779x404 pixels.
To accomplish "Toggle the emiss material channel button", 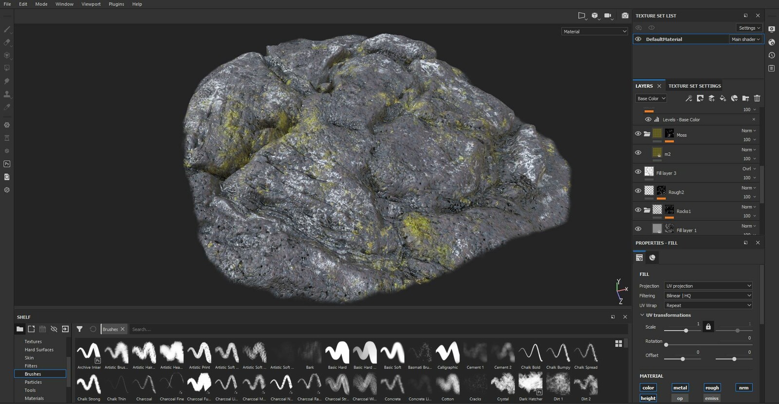I will (x=712, y=398).
